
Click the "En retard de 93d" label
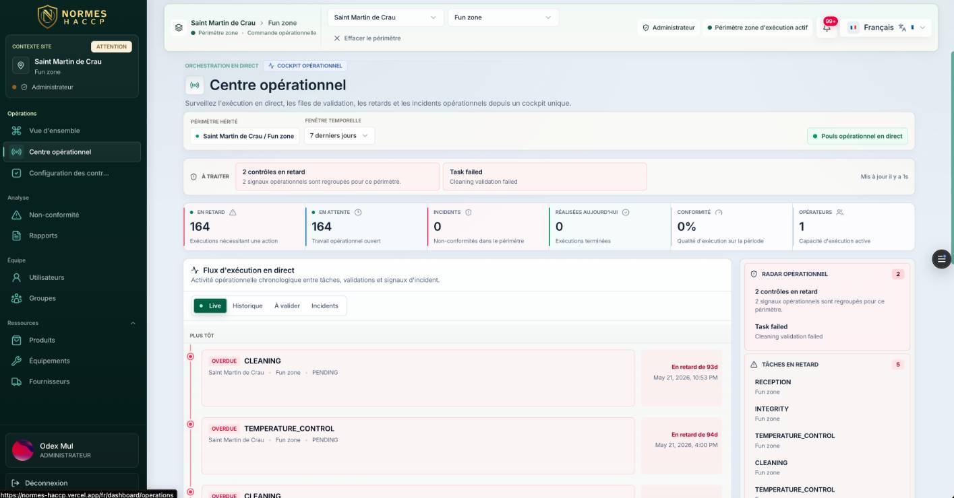tap(694, 367)
